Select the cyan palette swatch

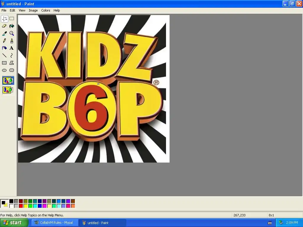(35, 206)
